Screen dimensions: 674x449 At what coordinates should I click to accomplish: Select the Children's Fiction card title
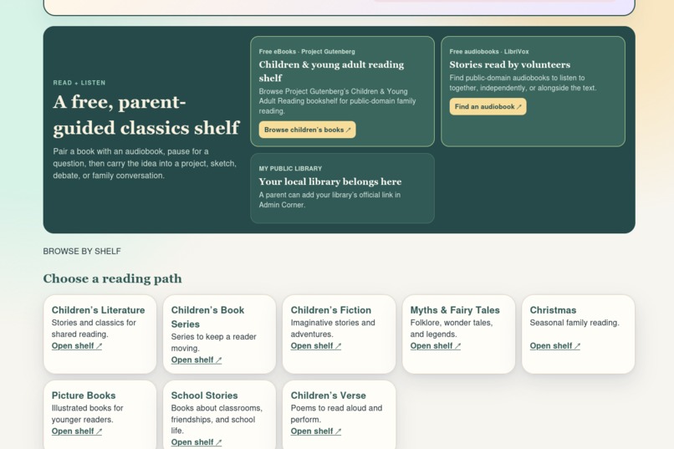click(330, 310)
